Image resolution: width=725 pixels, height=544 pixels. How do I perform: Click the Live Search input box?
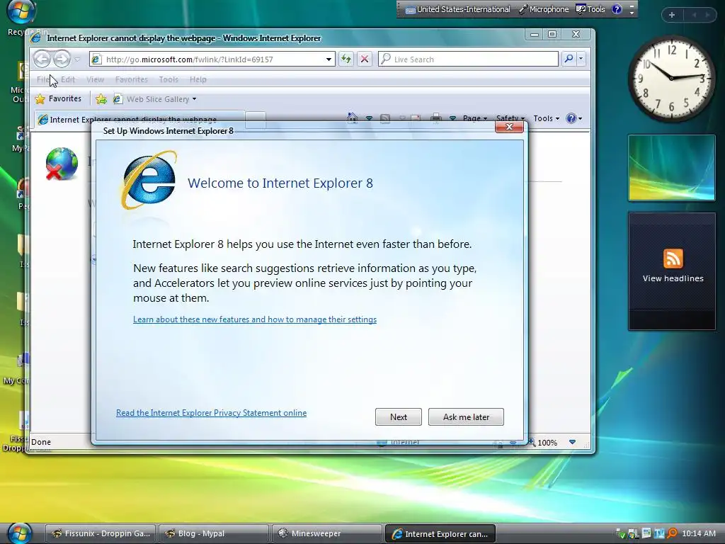click(468, 59)
